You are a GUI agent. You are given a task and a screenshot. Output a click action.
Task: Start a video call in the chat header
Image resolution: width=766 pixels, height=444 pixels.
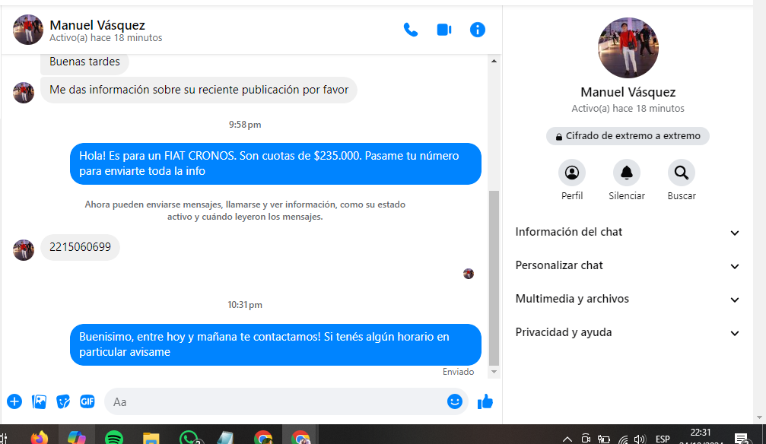click(444, 30)
